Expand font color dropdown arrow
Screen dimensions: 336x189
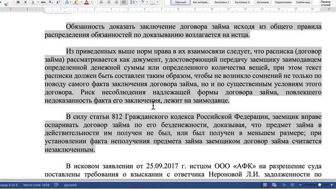(91, 2)
